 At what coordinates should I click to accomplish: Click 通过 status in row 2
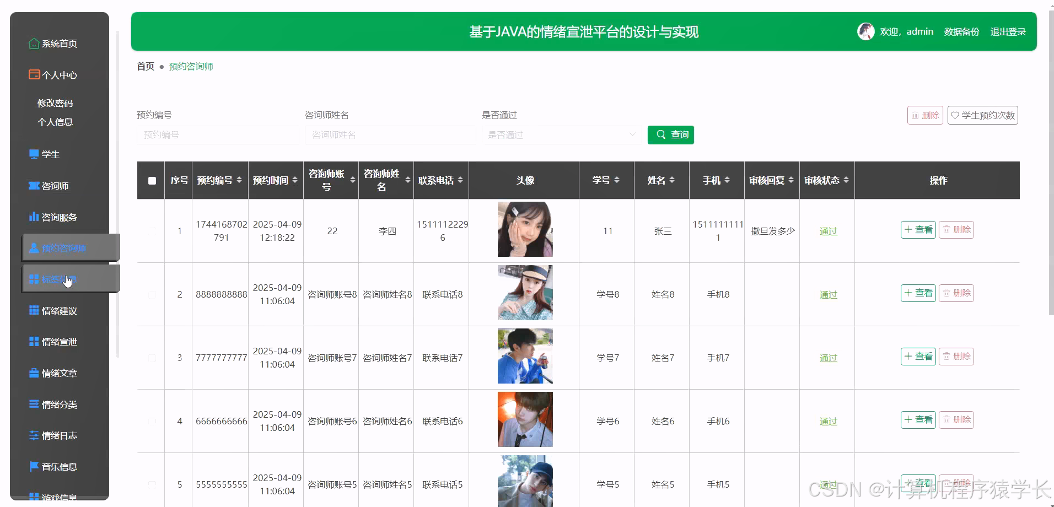(x=828, y=295)
